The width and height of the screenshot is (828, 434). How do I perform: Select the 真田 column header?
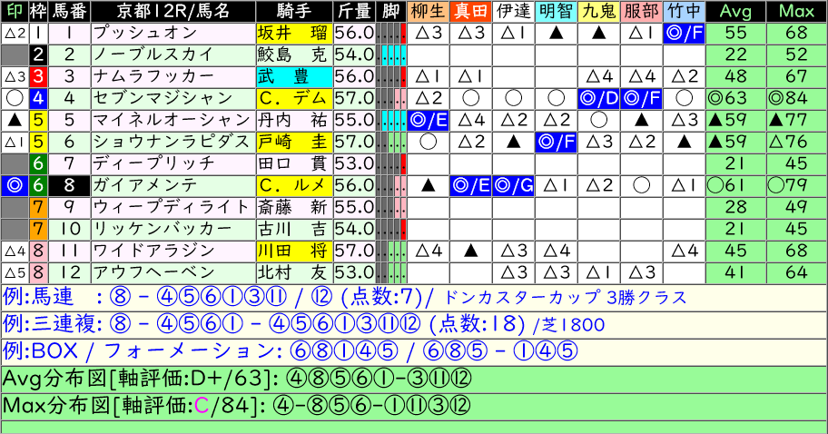pyautogui.click(x=470, y=11)
